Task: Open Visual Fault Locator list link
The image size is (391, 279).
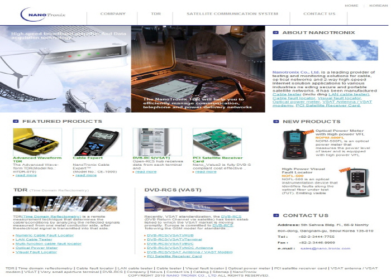Action: click(x=36, y=252)
